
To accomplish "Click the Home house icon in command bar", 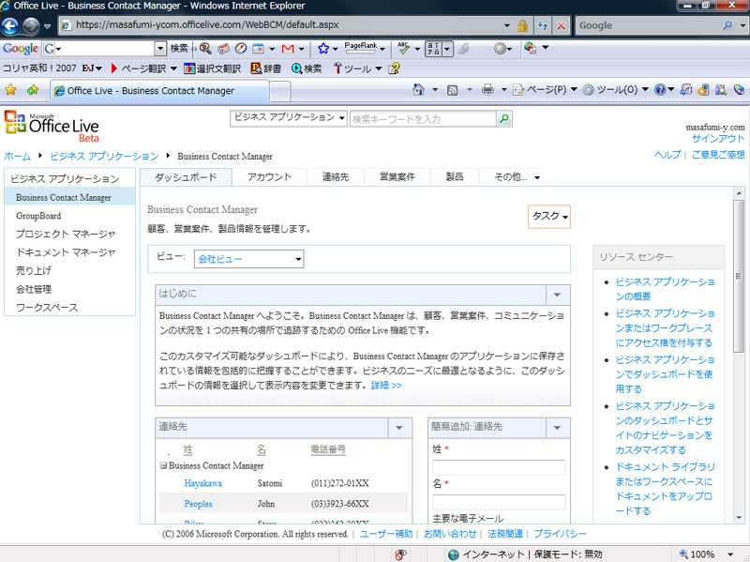I will (x=418, y=89).
